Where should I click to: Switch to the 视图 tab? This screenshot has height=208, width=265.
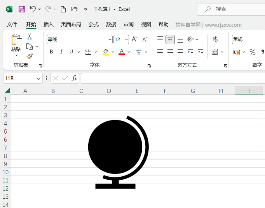(x=146, y=24)
